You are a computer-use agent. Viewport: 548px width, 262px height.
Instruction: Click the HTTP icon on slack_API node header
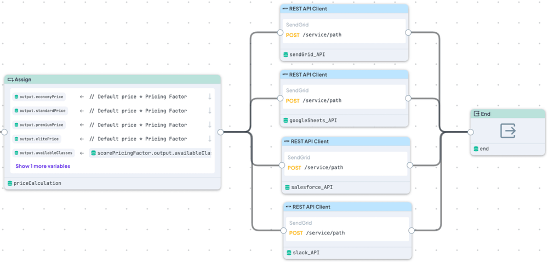click(x=288, y=207)
